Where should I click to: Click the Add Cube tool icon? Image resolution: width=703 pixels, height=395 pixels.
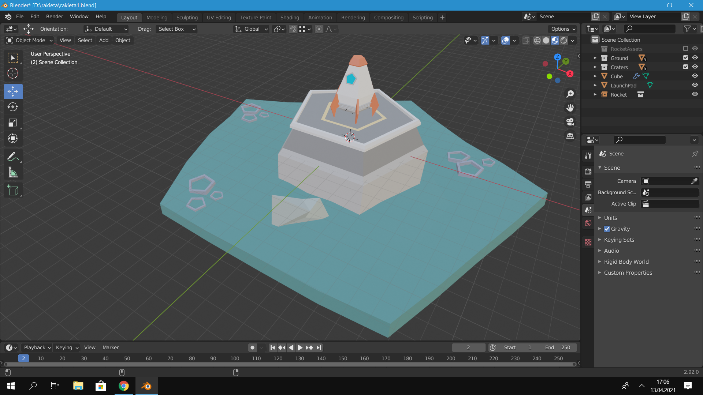pyautogui.click(x=13, y=190)
